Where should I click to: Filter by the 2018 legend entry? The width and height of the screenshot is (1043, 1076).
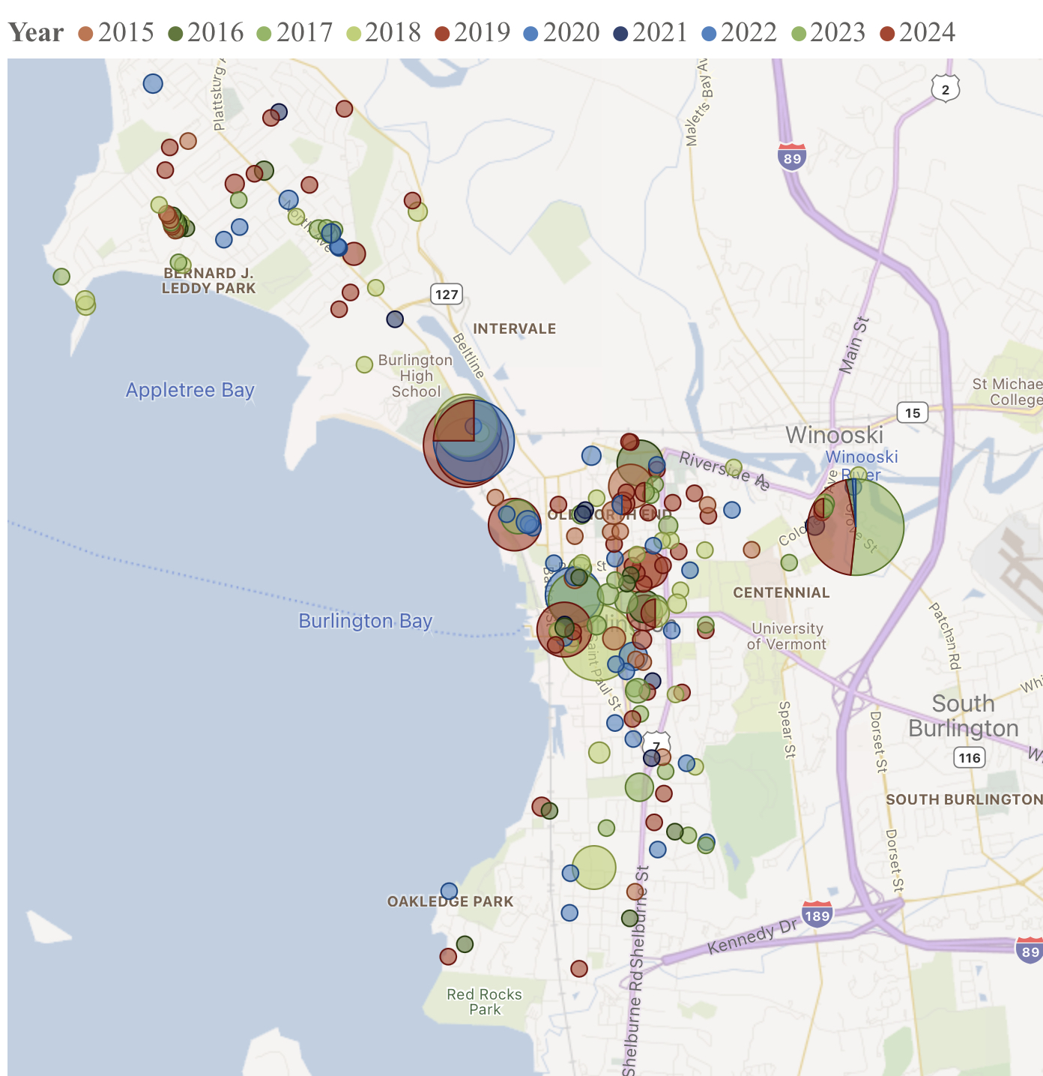[393, 33]
